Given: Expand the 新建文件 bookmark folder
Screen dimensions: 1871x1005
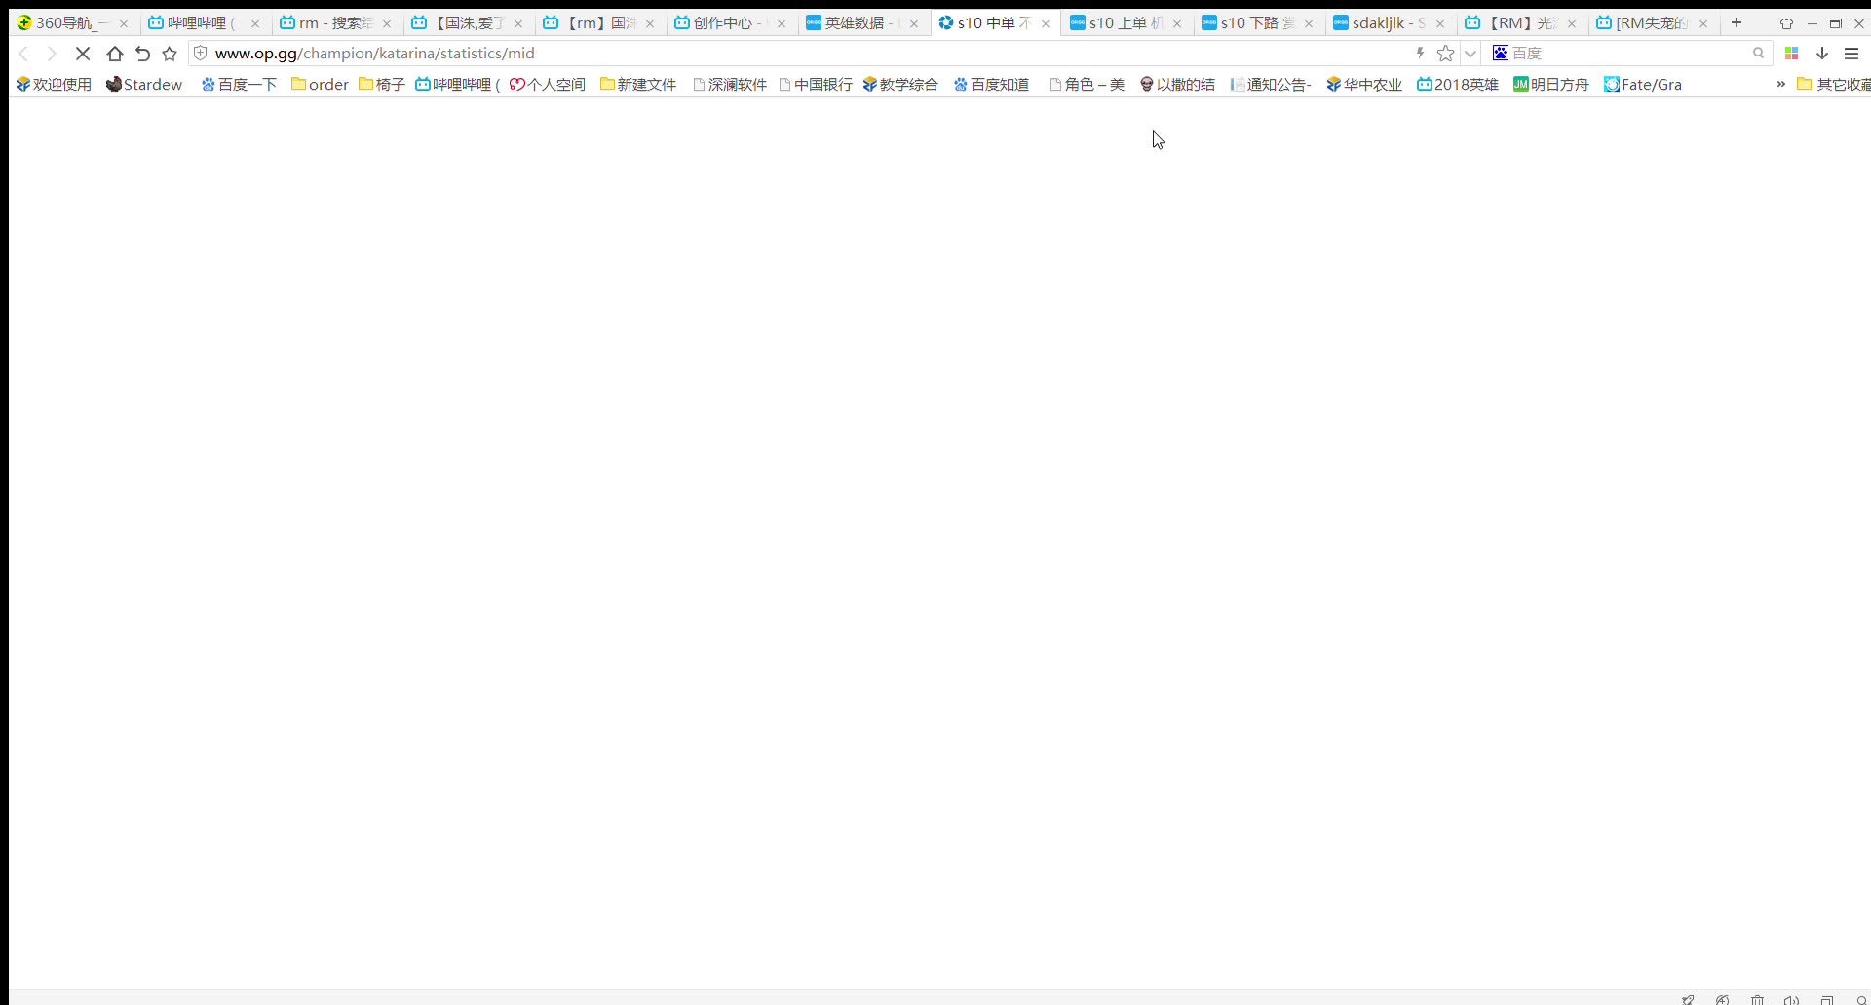Looking at the screenshot, I should [638, 85].
